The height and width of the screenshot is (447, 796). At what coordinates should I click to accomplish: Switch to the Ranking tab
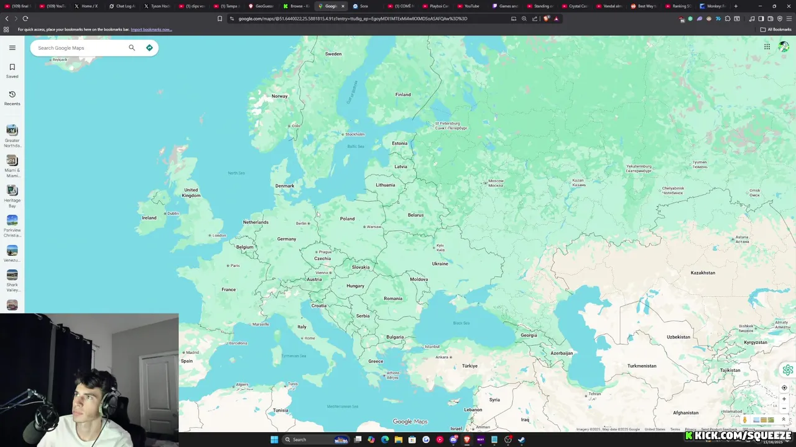(678, 6)
